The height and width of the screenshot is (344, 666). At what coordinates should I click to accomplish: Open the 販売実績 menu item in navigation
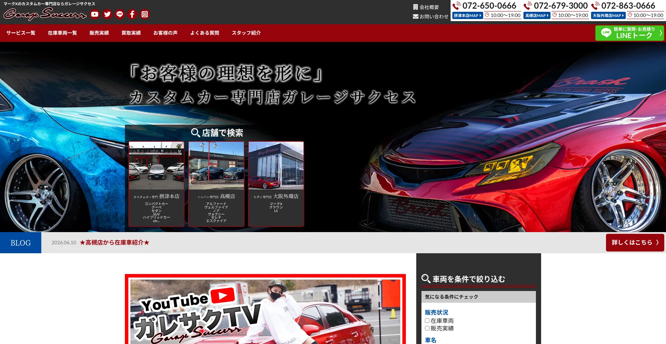click(x=99, y=33)
